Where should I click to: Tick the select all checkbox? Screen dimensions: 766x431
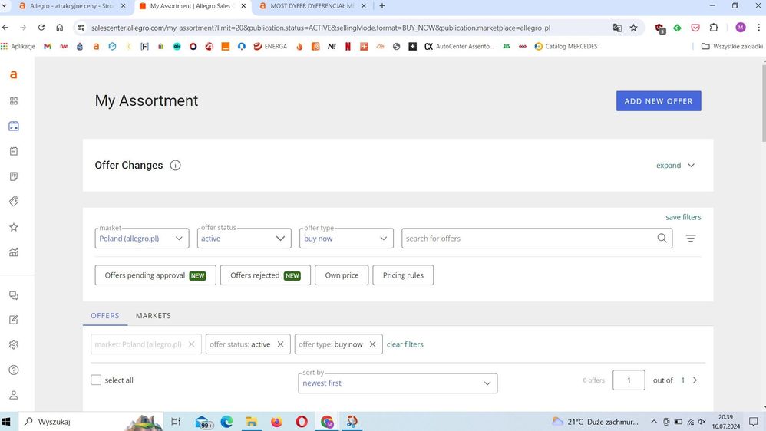pos(96,380)
